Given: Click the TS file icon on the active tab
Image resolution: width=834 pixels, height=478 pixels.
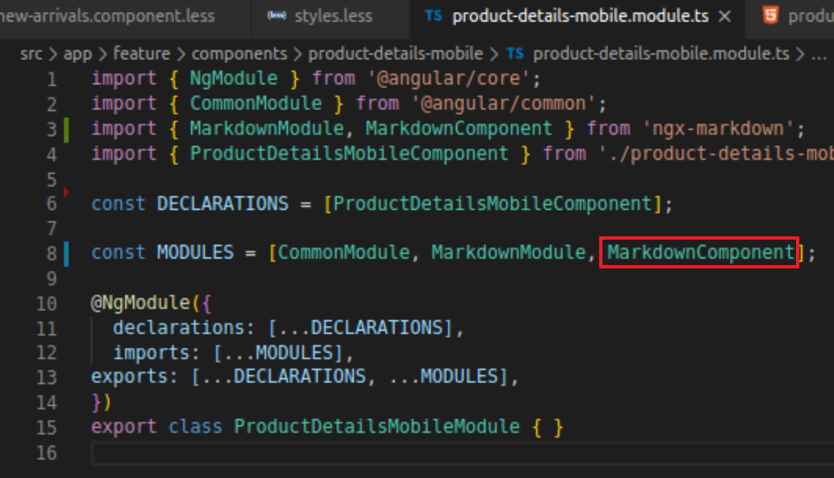Looking at the screenshot, I should point(433,16).
